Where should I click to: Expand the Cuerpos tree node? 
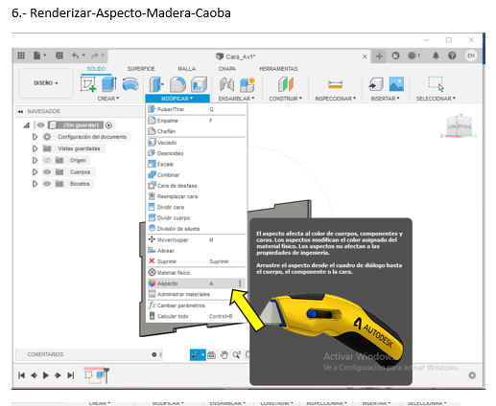[x=35, y=172]
